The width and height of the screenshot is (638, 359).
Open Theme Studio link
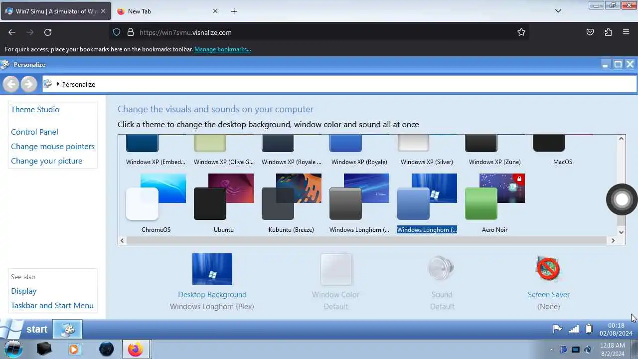[35, 110]
